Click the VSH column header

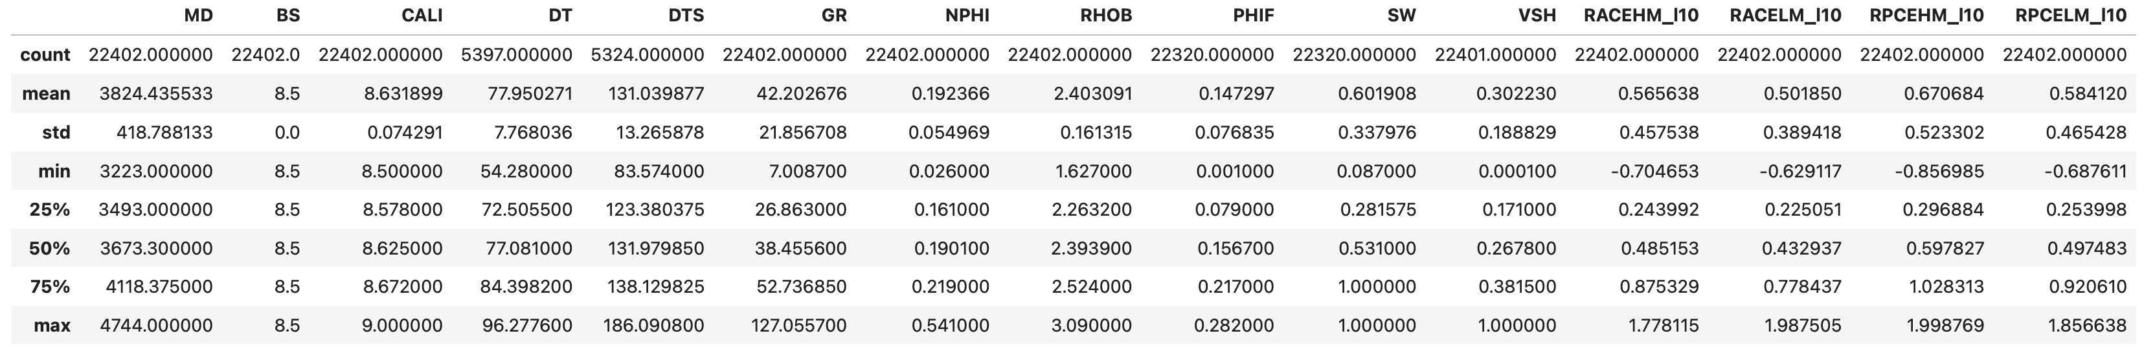pos(1538,16)
